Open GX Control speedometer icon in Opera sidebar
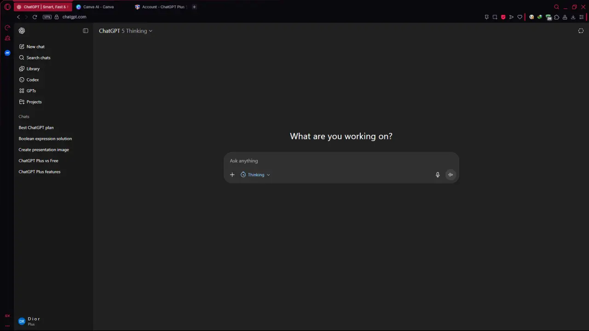This screenshot has height=331, width=589. point(7,28)
